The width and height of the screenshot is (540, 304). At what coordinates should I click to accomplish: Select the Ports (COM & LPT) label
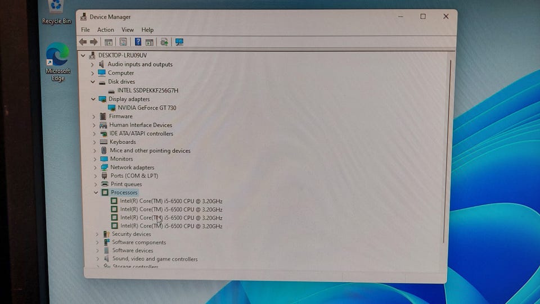click(x=134, y=176)
